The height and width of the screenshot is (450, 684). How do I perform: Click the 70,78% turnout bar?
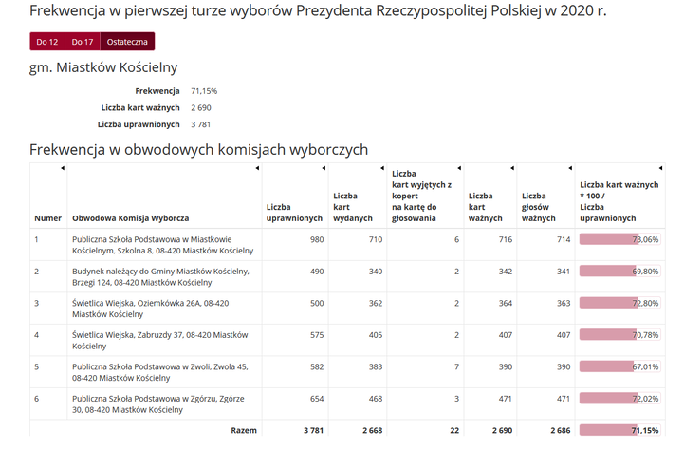[619, 335]
